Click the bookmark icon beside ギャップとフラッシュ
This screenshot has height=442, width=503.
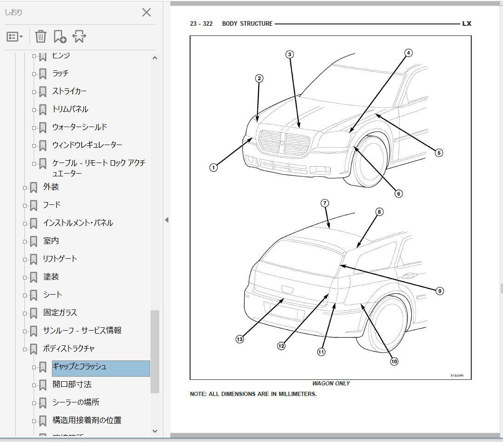(x=43, y=367)
